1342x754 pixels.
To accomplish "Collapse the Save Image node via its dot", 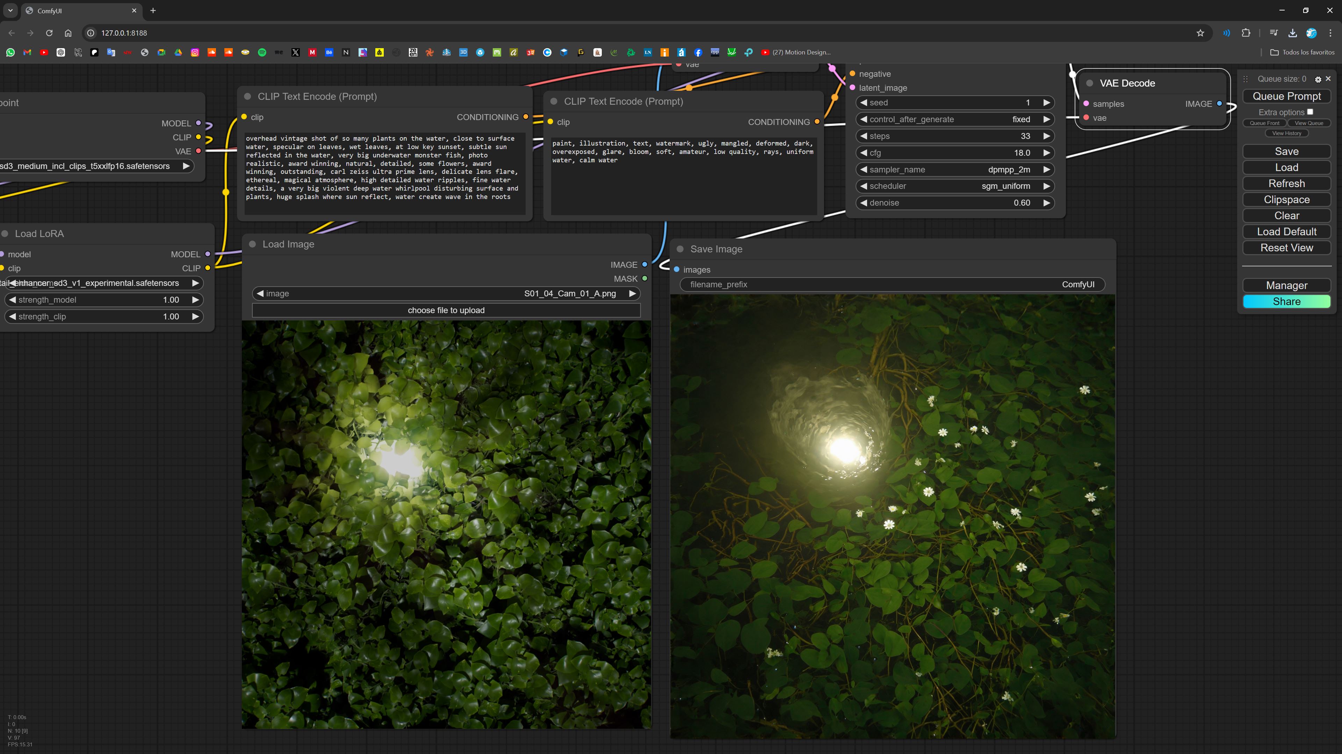I will tap(680, 249).
